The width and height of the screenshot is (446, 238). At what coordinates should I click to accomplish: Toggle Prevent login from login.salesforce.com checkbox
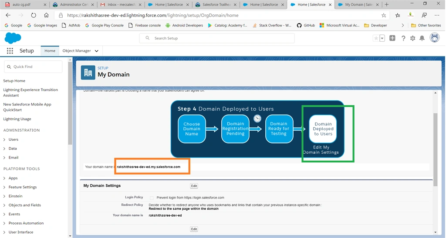click(152, 198)
